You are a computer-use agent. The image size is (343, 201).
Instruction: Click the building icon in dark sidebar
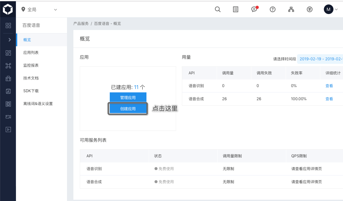coord(8,78)
